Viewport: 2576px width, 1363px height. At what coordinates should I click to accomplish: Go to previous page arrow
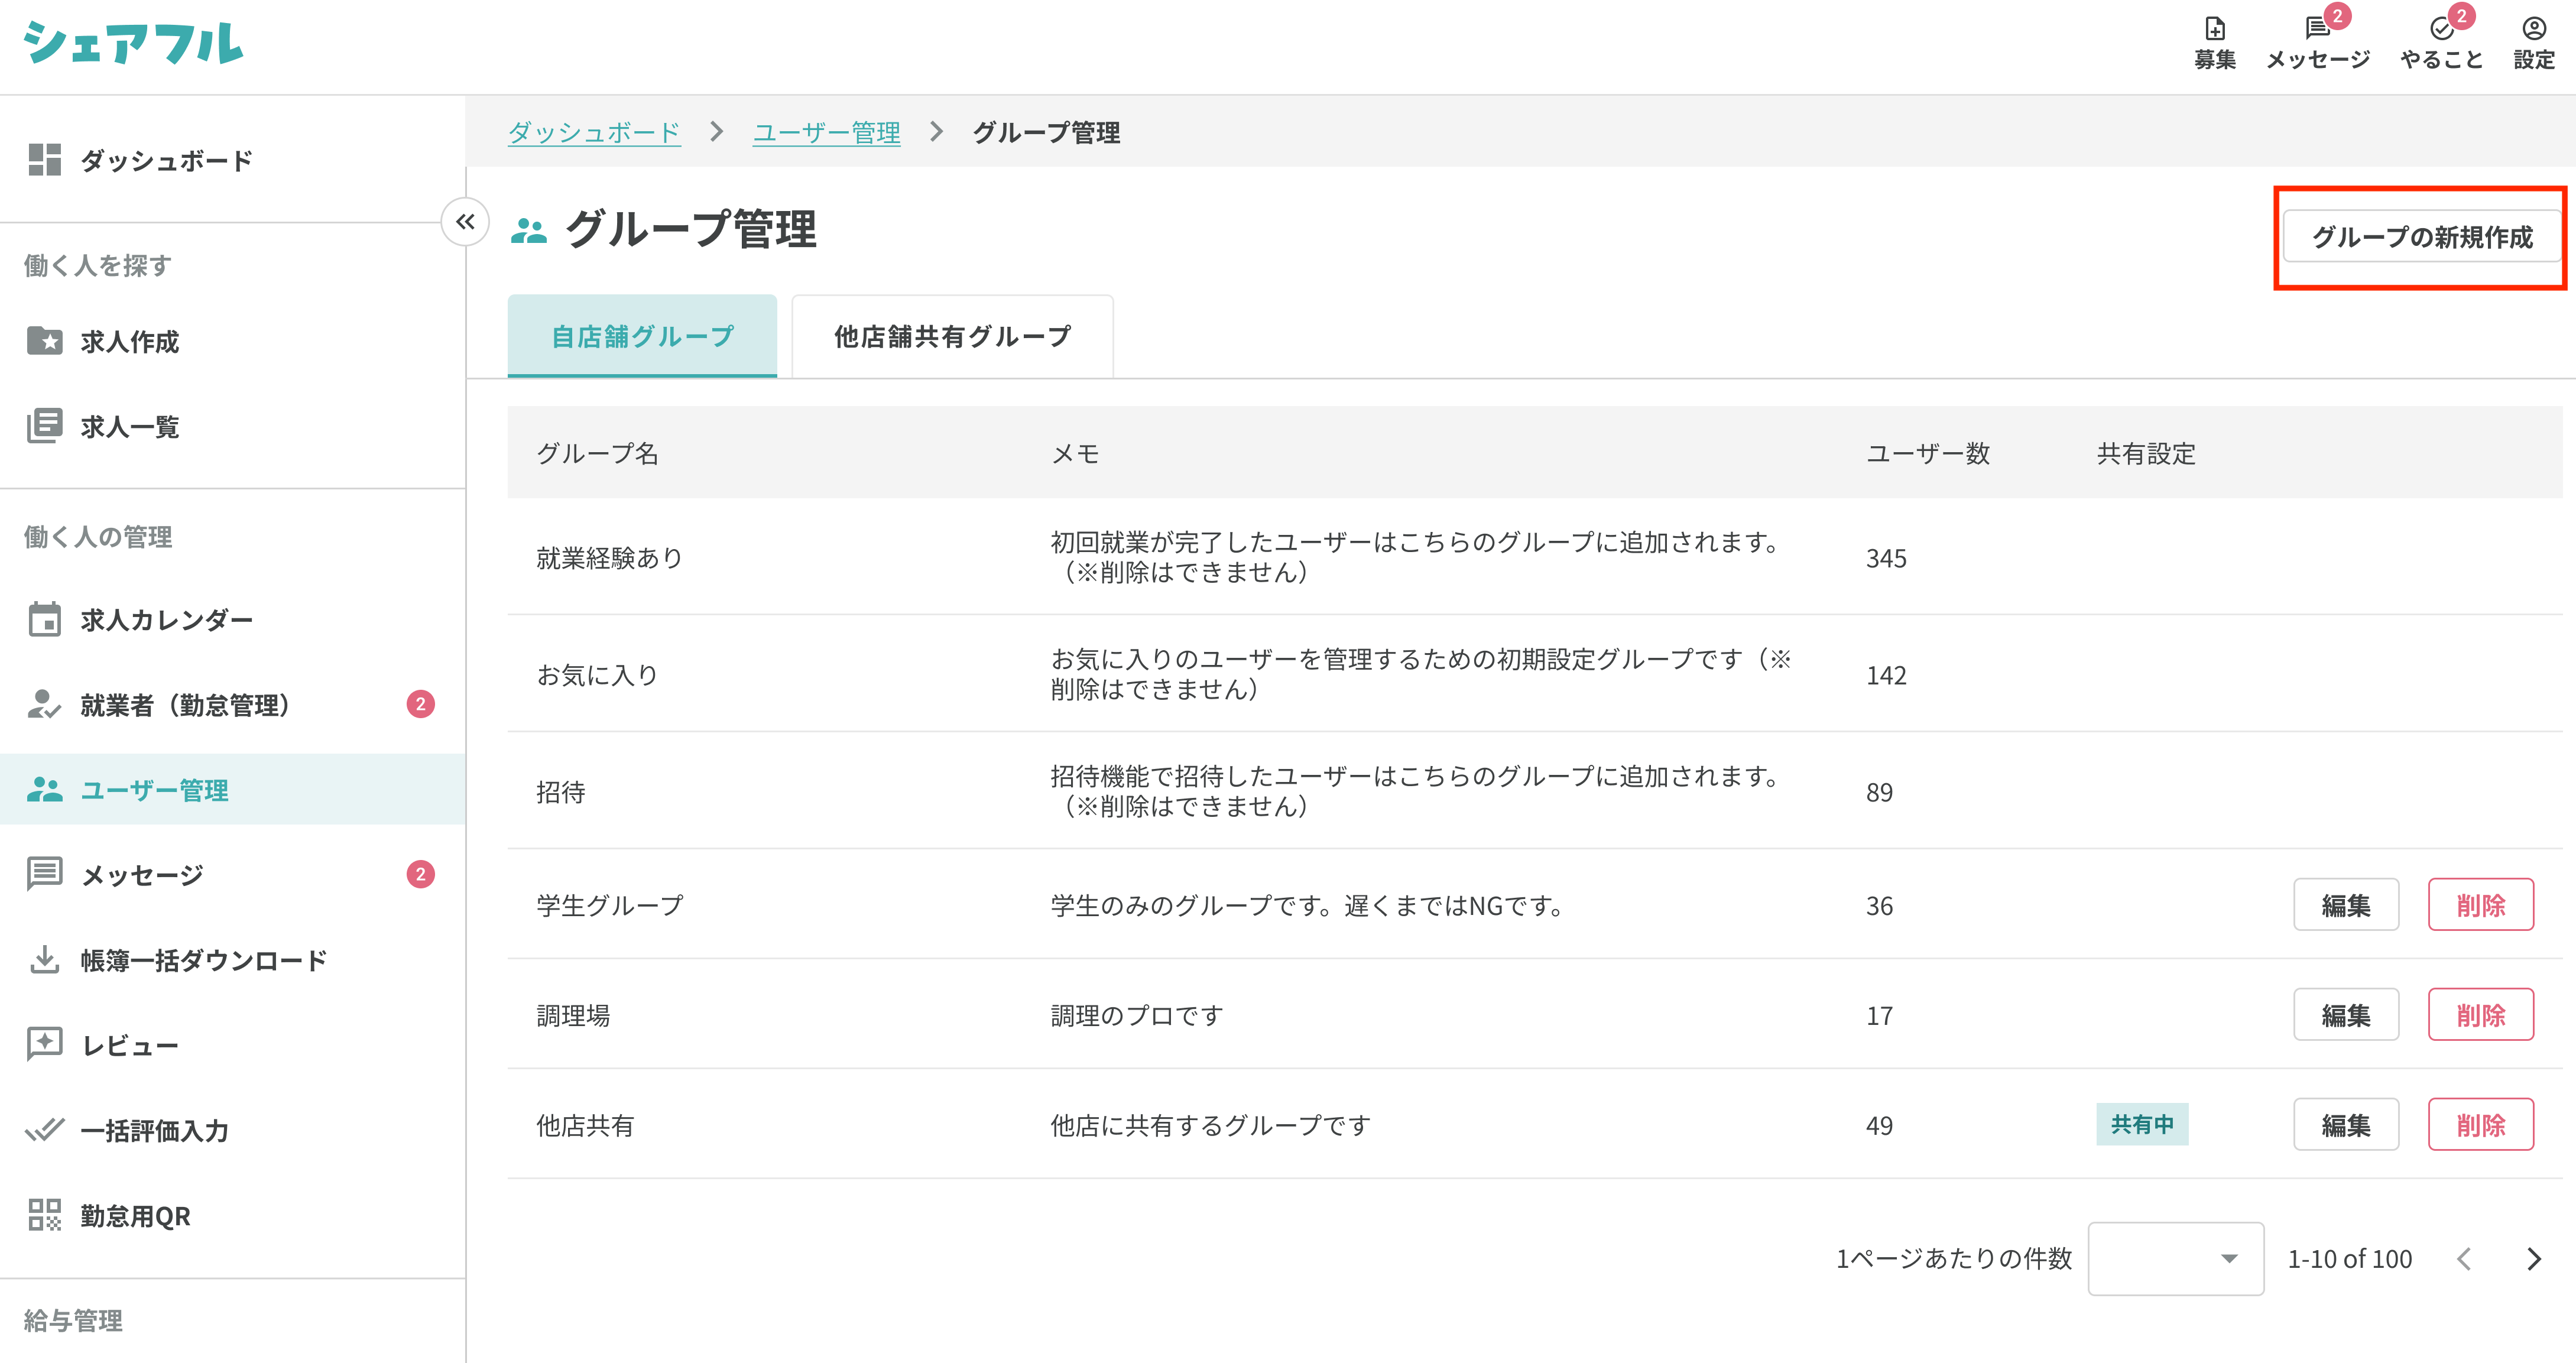click(x=2465, y=1258)
